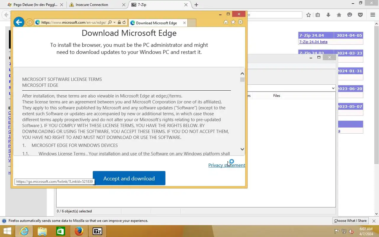Click the license terms scrollbar thumb

coord(242,79)
